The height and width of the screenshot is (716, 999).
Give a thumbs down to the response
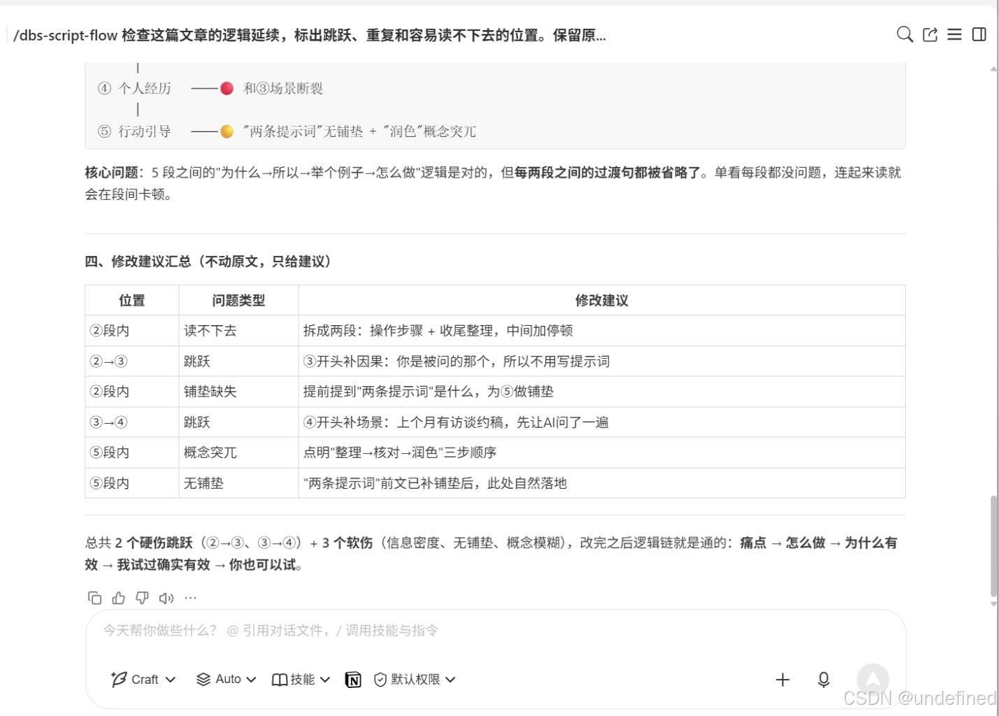point(142,598)
